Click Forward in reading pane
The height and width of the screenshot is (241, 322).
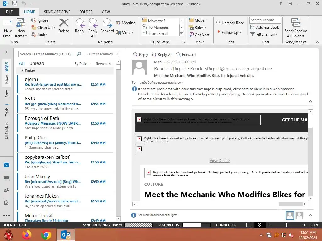pos(186,55)
